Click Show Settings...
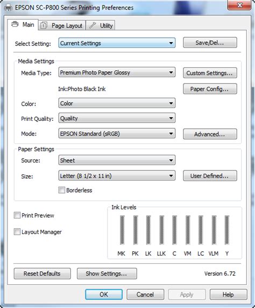This screenshot has width=255, height=308. 107,273
